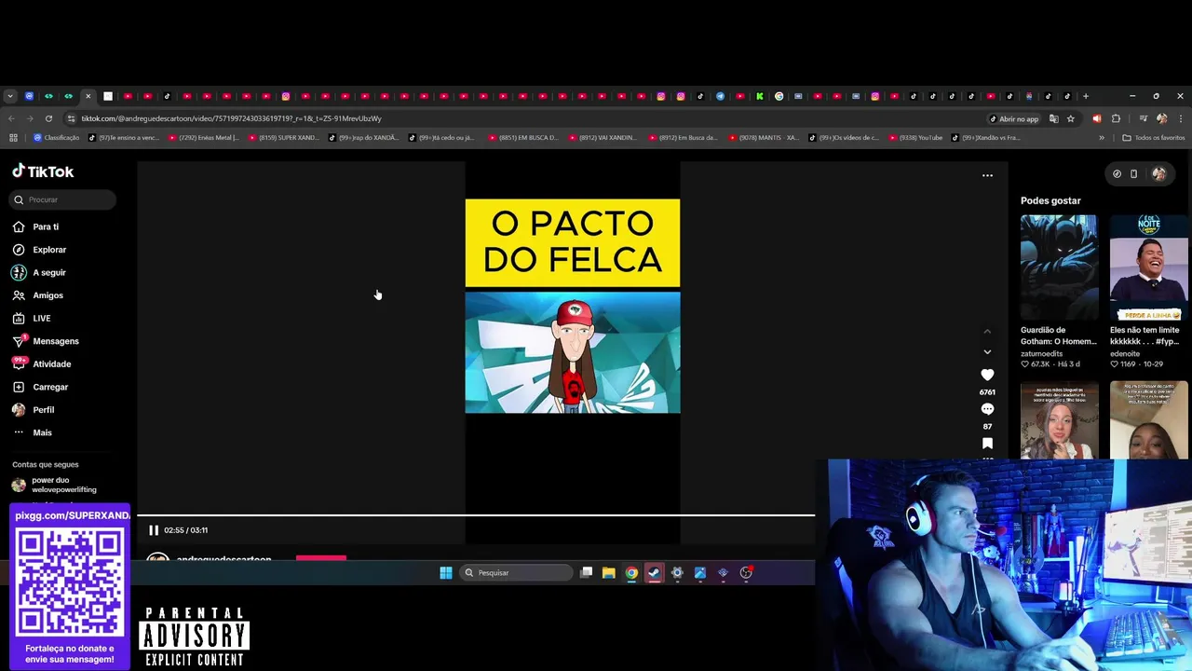Bookmark this page with the star icon

click(x=1071, y=118)
